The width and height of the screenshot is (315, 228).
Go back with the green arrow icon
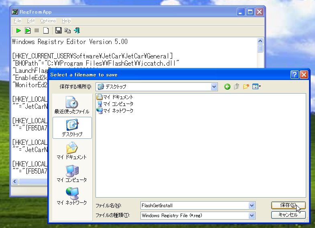[227, 87]
